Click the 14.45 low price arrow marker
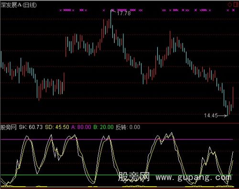The height and width of the screenshot is (189, 239). 215,115
